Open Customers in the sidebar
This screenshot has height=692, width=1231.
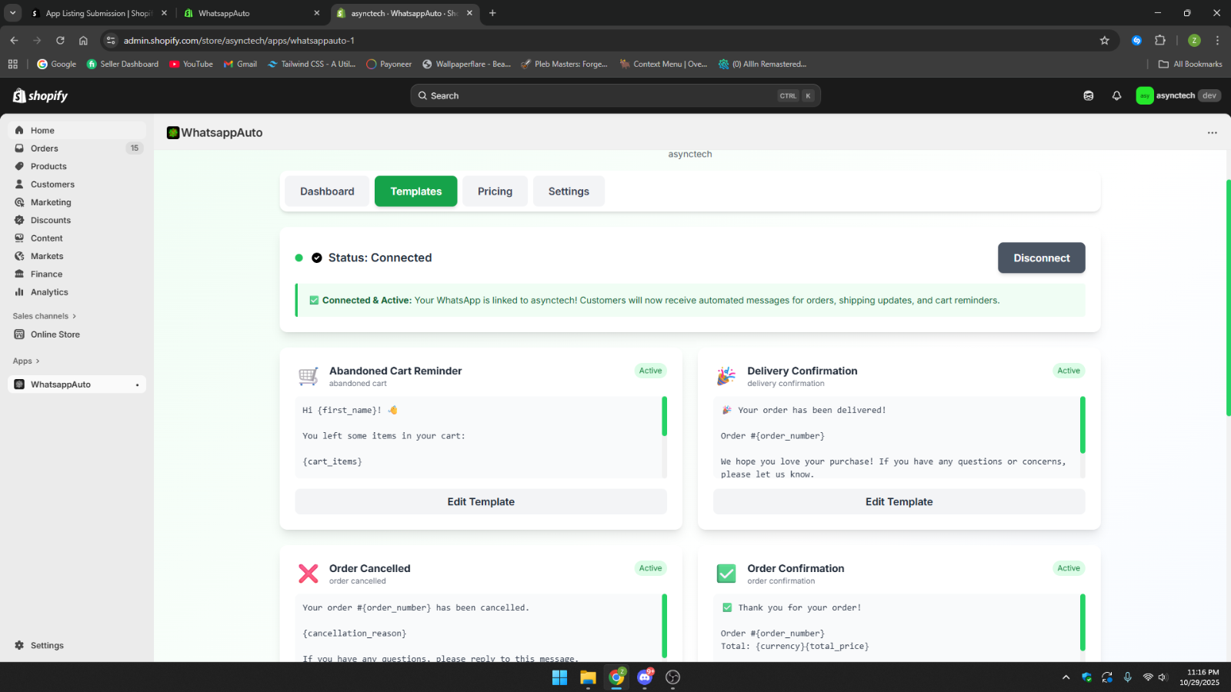pos(77,185)
